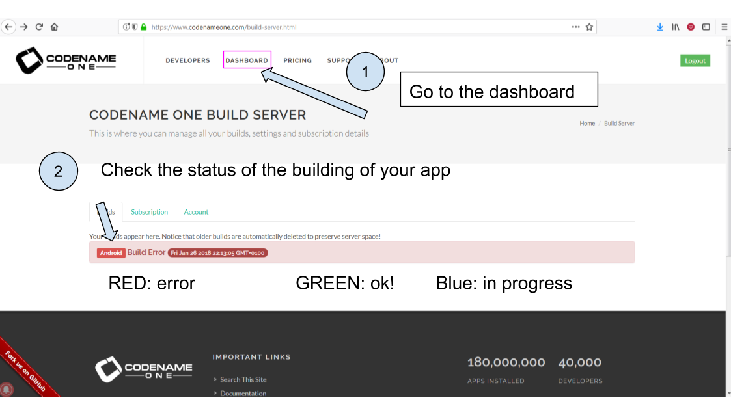The width and height of the screenshot is (731, 415).
Task: Click the notification bell icon at bottom-left
Action: coord(7,389)
